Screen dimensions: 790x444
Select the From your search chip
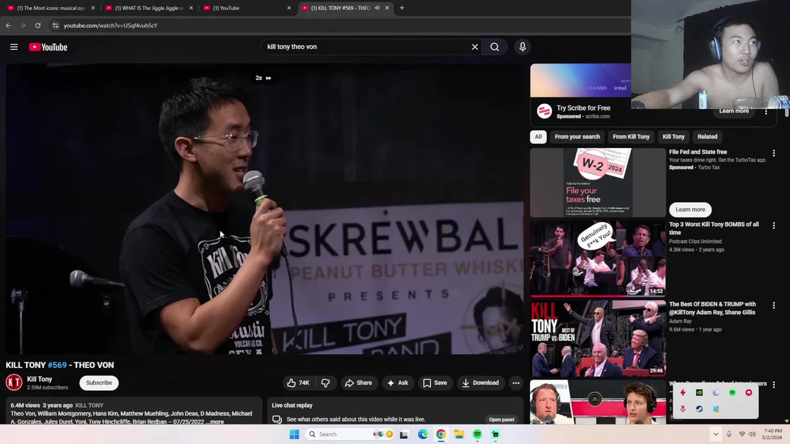[577, 137]
